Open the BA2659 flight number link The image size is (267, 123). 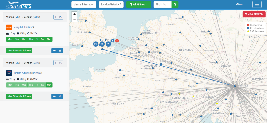(37, 73)
